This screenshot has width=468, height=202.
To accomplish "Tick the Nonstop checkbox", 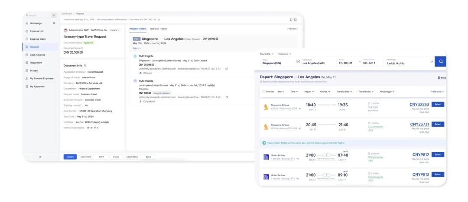I will [x=263, y=92].
